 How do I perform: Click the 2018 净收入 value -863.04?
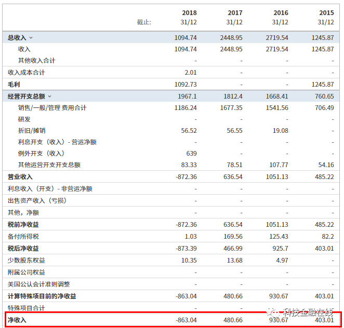pos(186,320)
